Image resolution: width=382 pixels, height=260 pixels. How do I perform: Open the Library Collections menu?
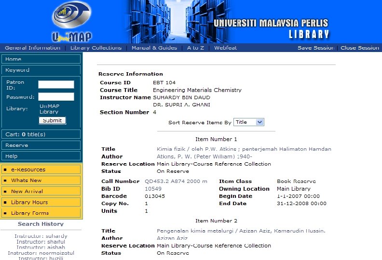click(96, 48)
